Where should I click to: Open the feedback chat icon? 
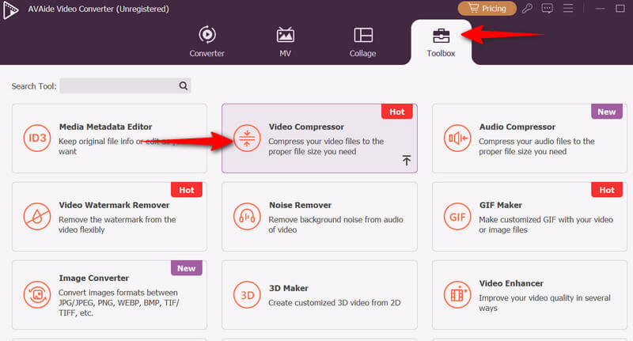[x=547, y=9]
